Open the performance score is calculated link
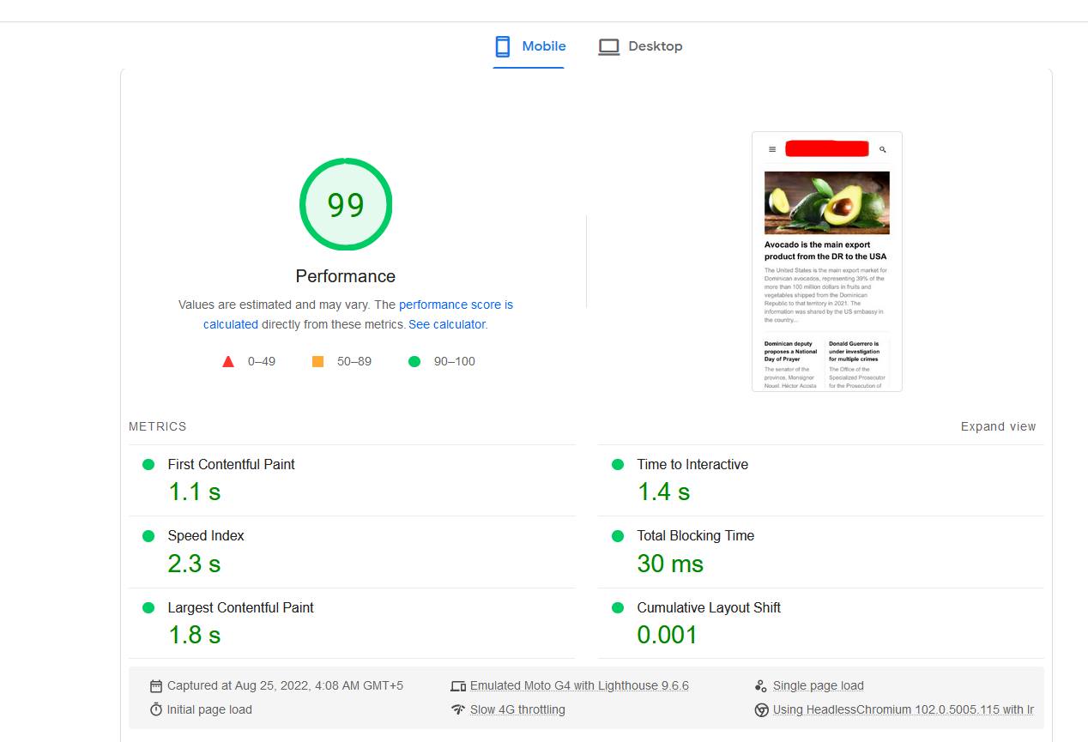Screen dimensions: 1088x742 pos(456,305)
